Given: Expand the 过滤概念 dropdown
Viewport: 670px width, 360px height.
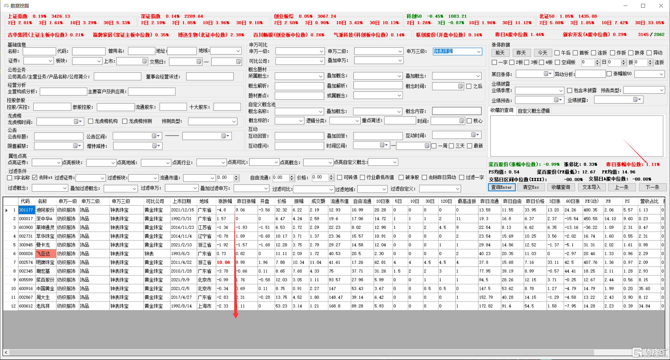Looking at the screenshot, I should 65,188.
